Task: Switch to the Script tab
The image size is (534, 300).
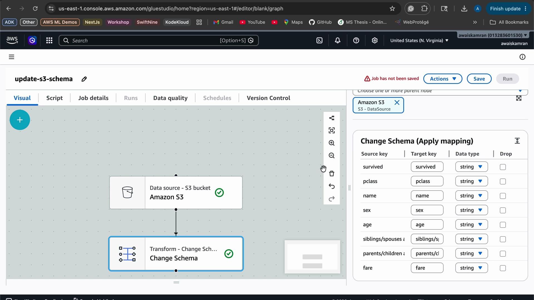Action: click(55, 98)
